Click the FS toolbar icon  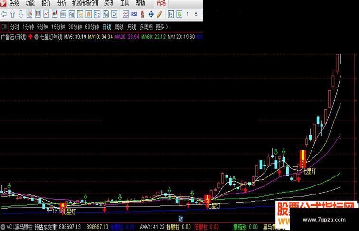point(170,14)
